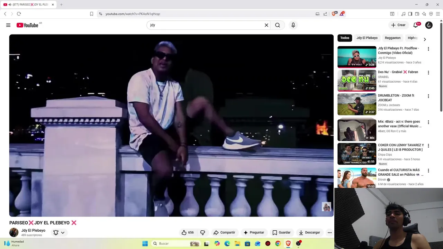Open the account avatar menu
This screenshot has width=443, height=249.
(429, 25)
